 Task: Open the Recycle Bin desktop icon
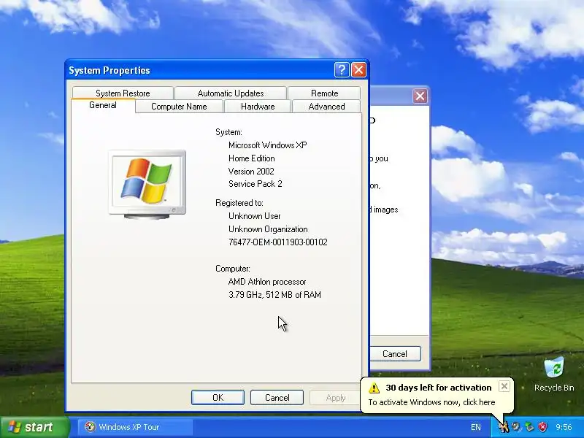[x=554, y=374]
